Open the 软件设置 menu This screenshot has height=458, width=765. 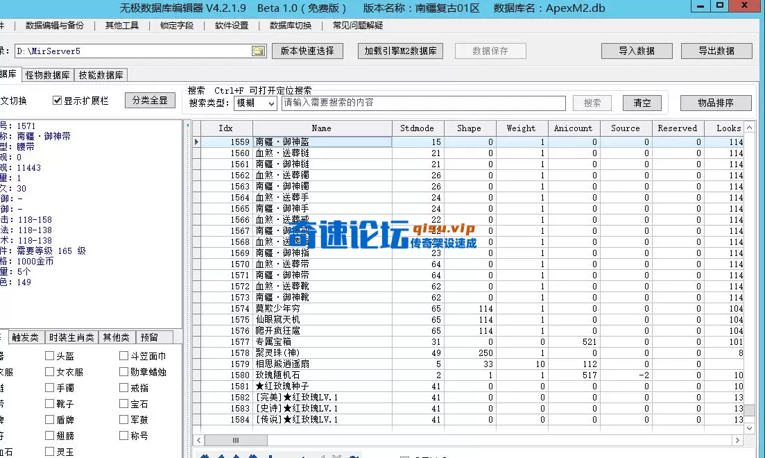pos(231,26)
